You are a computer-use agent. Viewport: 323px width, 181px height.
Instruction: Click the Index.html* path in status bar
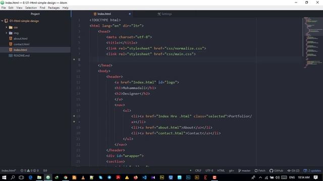click(9, 170)
